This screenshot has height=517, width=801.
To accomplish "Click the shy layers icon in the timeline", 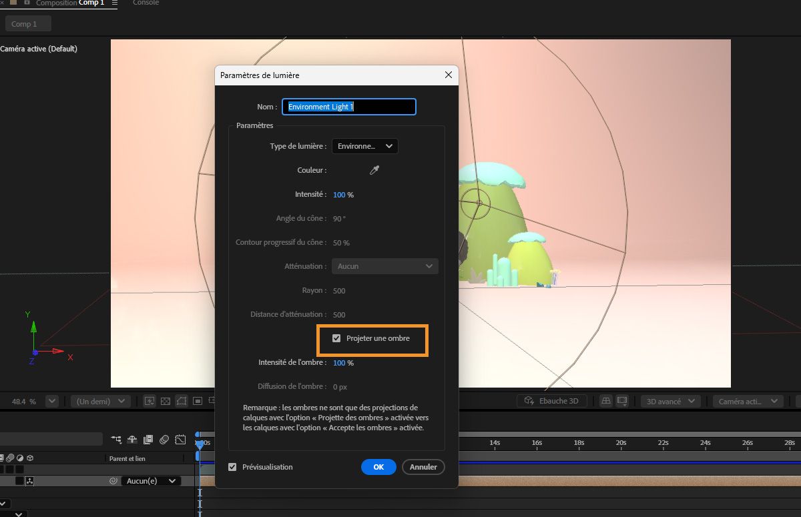I will click(x=131, y=440).
